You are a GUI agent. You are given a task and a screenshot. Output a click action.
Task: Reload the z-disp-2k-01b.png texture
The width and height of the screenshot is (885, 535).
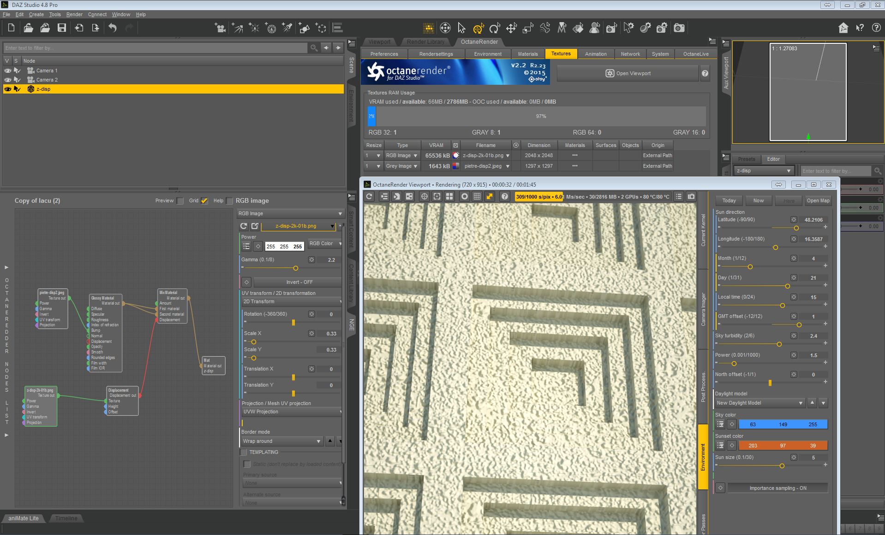pyautogui.click(x=244, y=226)
